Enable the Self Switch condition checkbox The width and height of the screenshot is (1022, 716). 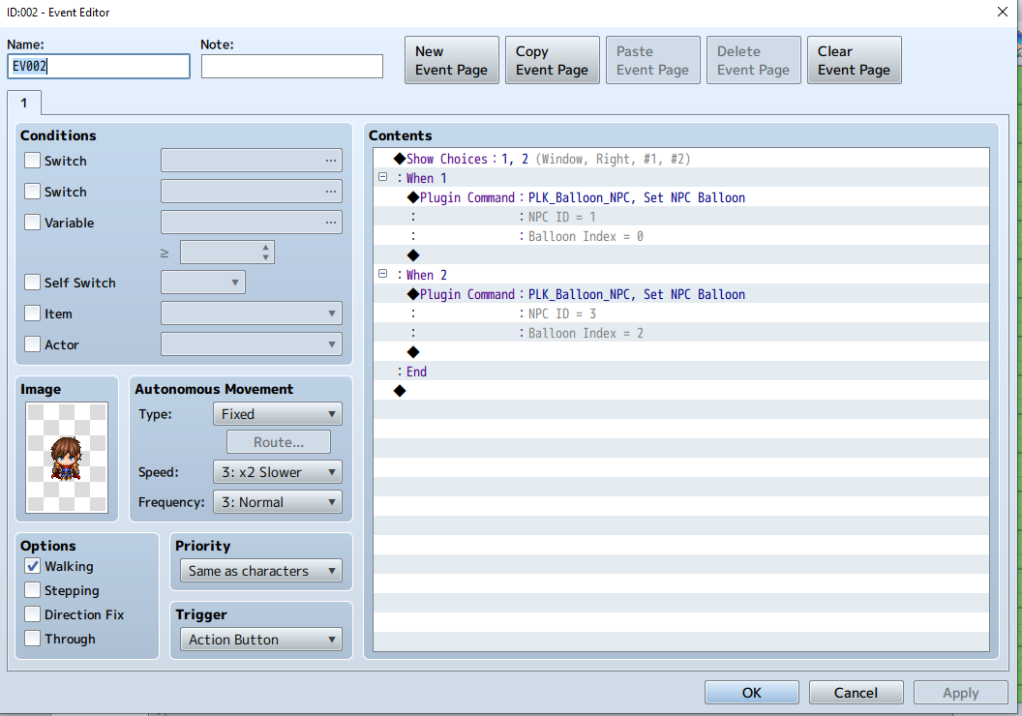point(32,283)
